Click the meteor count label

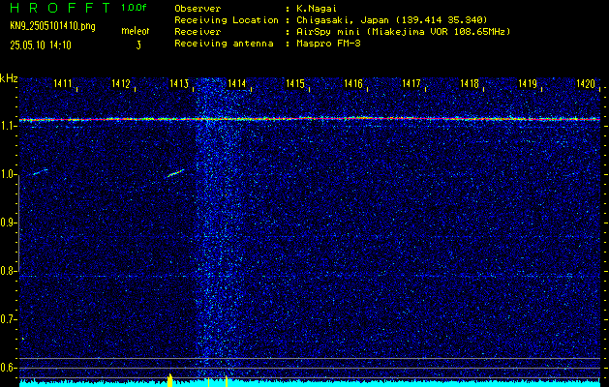[136, 31]
